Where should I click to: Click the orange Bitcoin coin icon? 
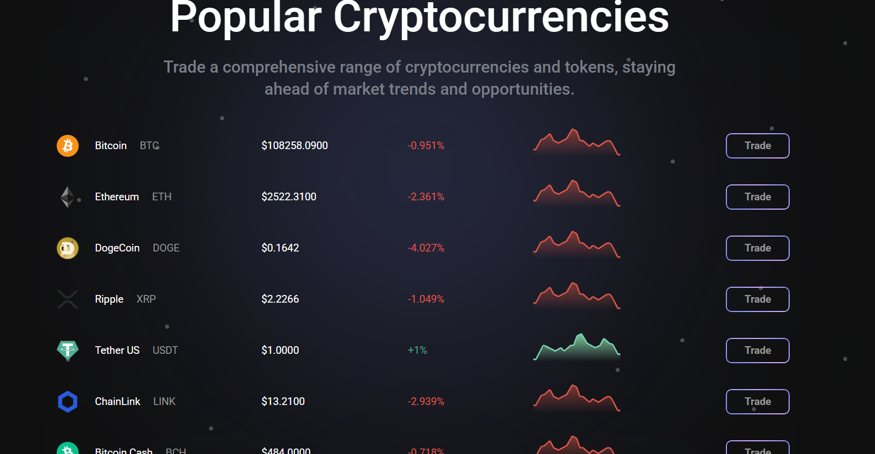68,146
